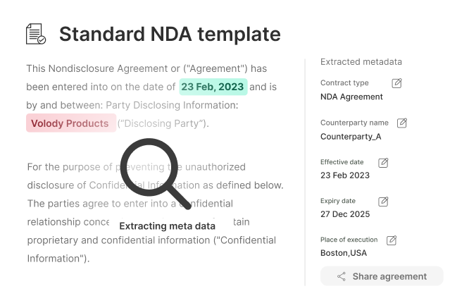
Task: Edit the Place of execution field
Action: (x=392, y=240)
